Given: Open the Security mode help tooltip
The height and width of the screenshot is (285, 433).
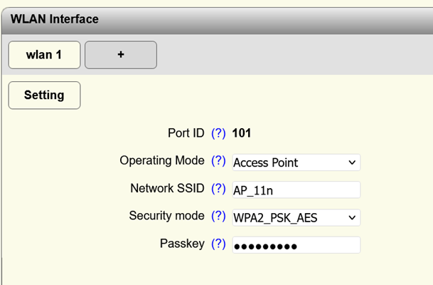Looking at the screenshot, I should [218, 216].
